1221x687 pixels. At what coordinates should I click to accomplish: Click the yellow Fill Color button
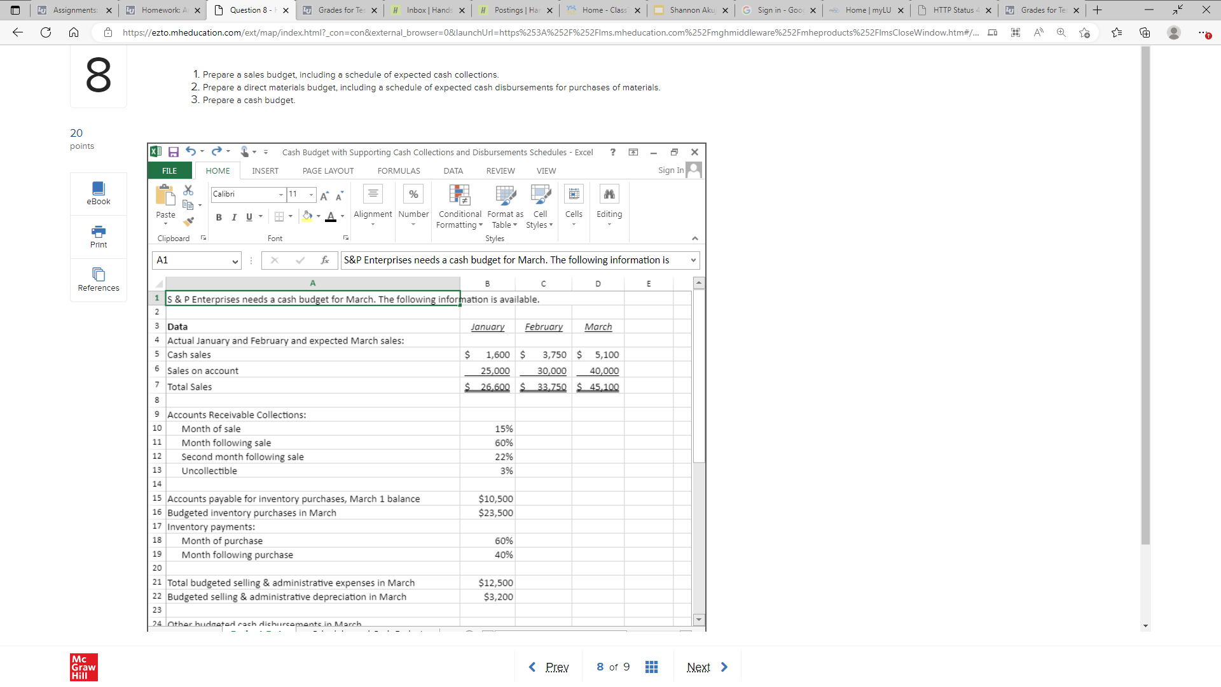pyautogui.click(x=307, y=216)
